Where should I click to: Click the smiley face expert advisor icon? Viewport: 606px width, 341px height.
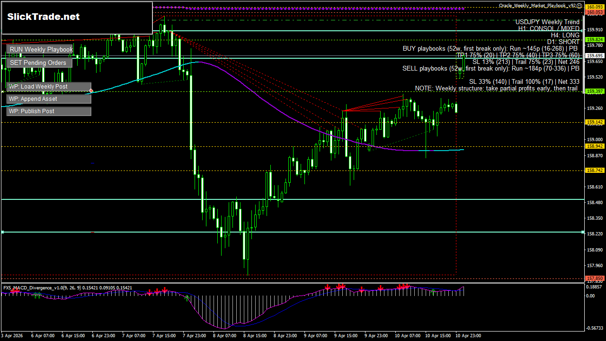pos(579,6)
